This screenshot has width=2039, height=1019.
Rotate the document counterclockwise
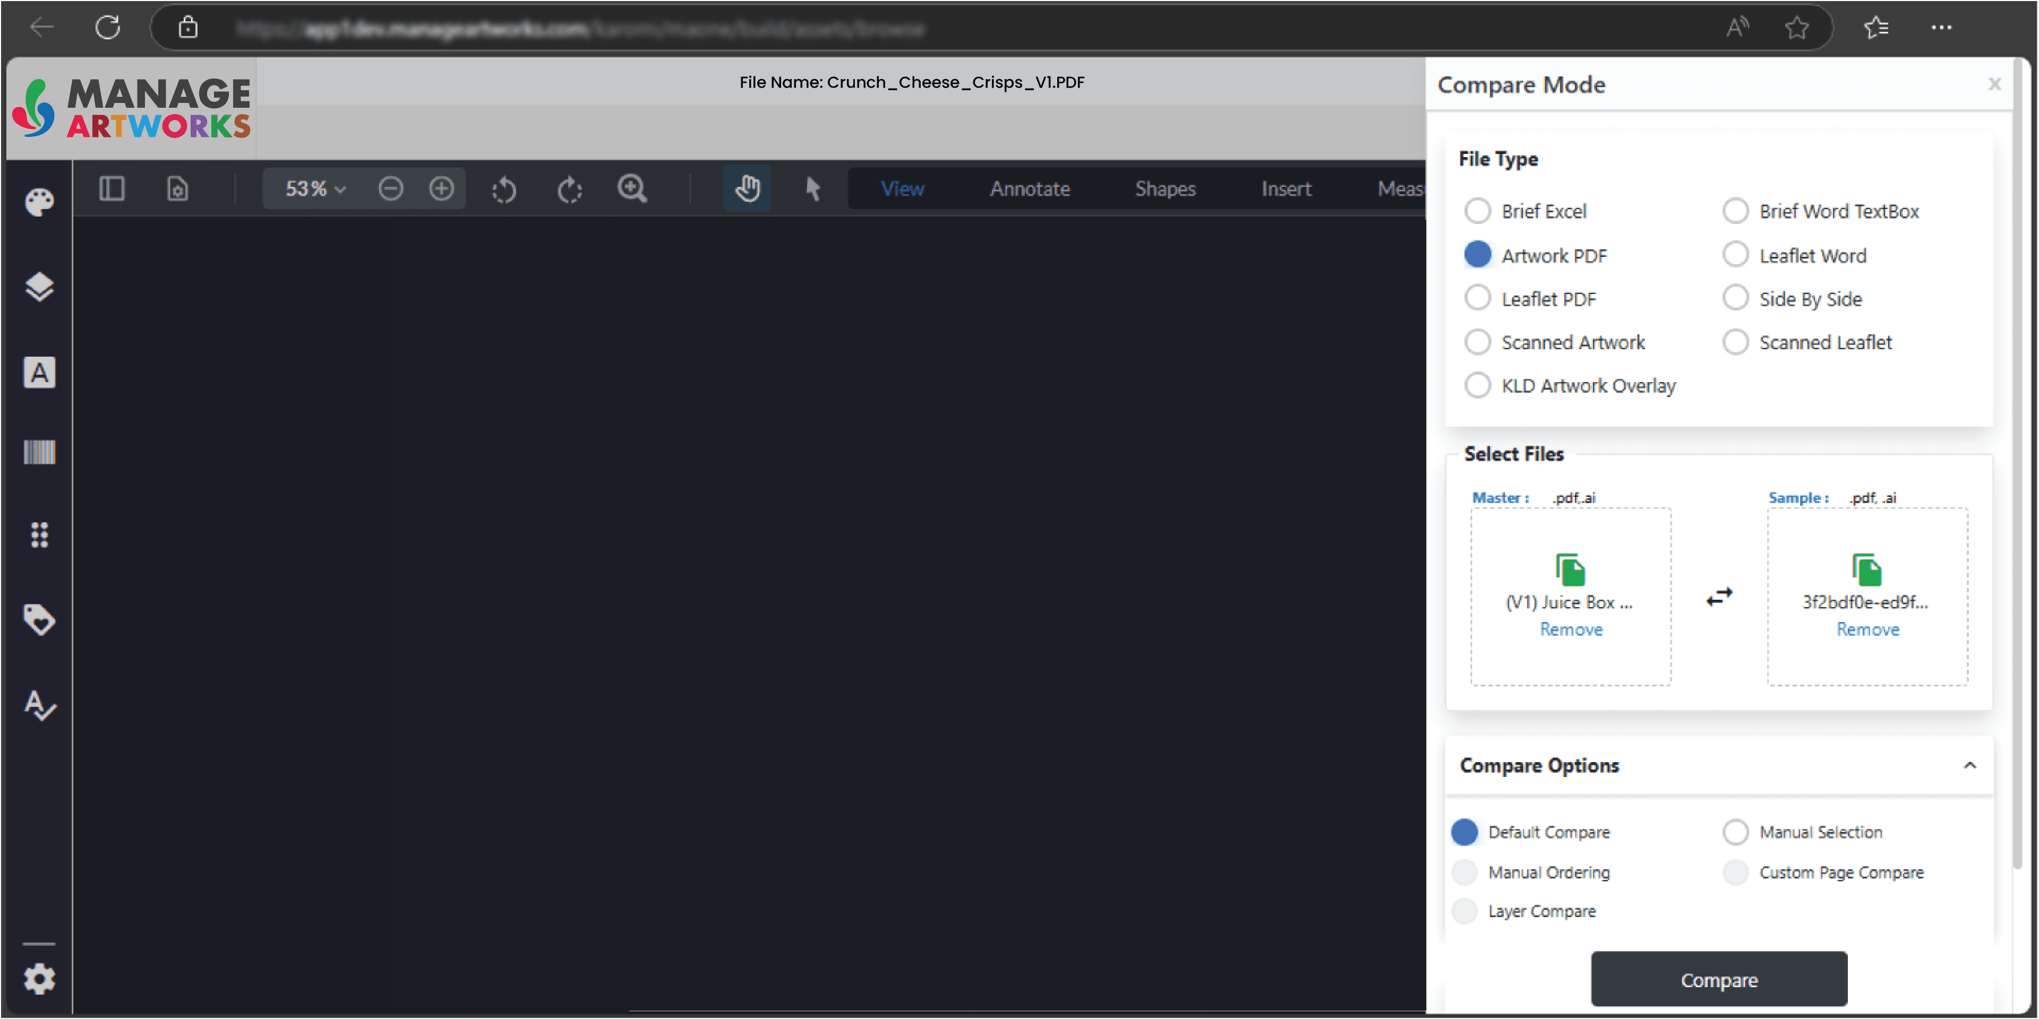click(x=503, y=190)
